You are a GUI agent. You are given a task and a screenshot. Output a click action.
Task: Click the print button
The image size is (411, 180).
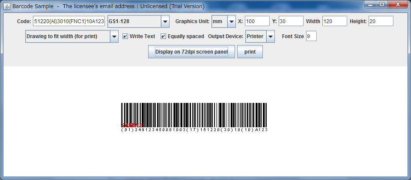point(250,52)
